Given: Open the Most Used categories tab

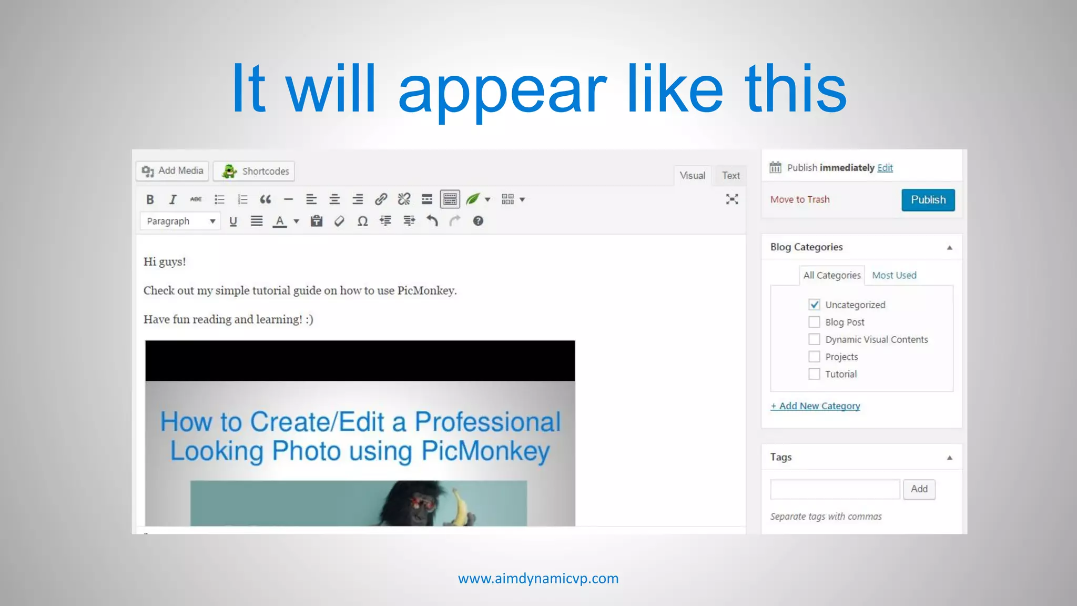Looking at the screenshot, I should coord(894,275).
